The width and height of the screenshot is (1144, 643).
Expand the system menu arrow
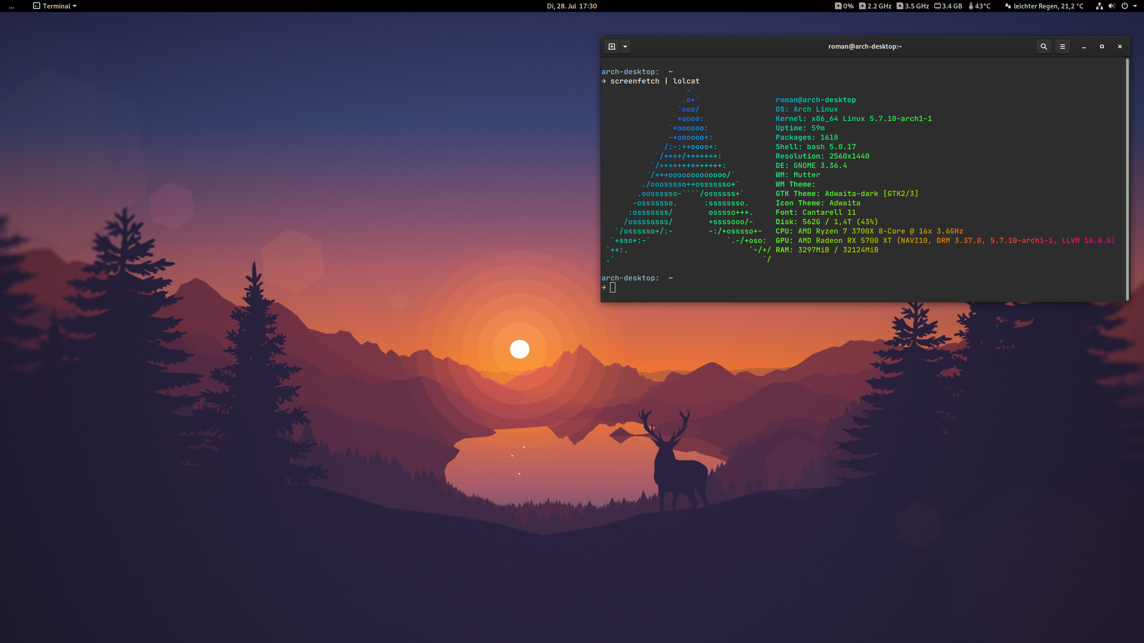click(1135, 6)
